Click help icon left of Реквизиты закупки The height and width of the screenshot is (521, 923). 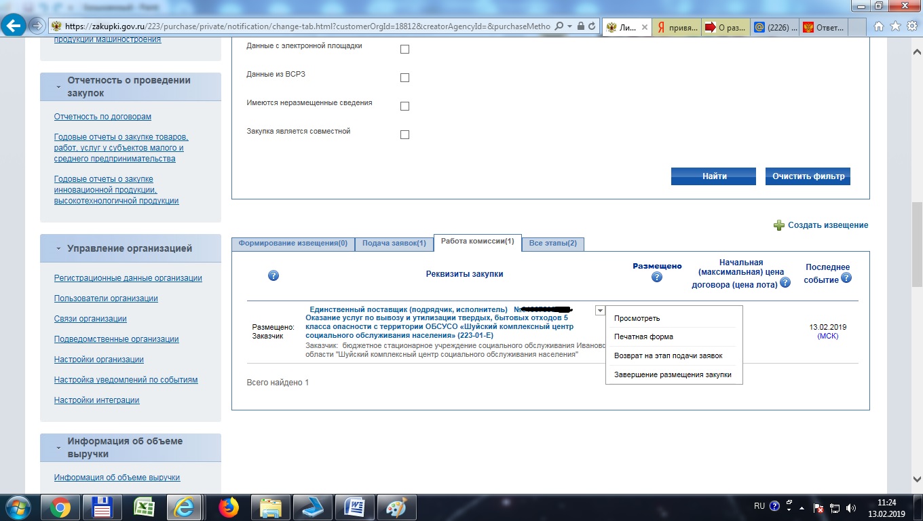(x=274, y=275)
